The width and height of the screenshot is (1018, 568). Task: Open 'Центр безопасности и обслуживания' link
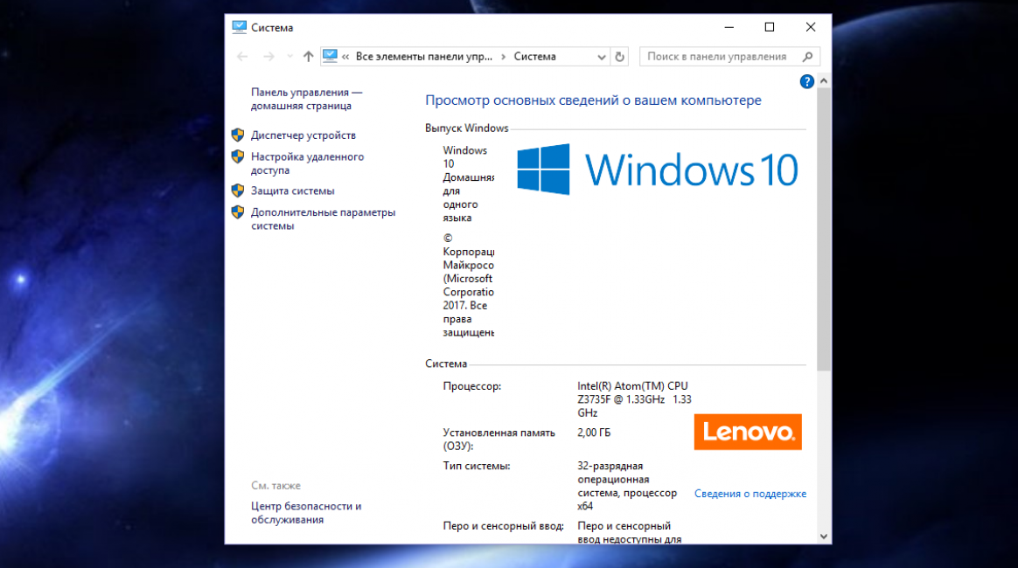[x=306, y=513]
